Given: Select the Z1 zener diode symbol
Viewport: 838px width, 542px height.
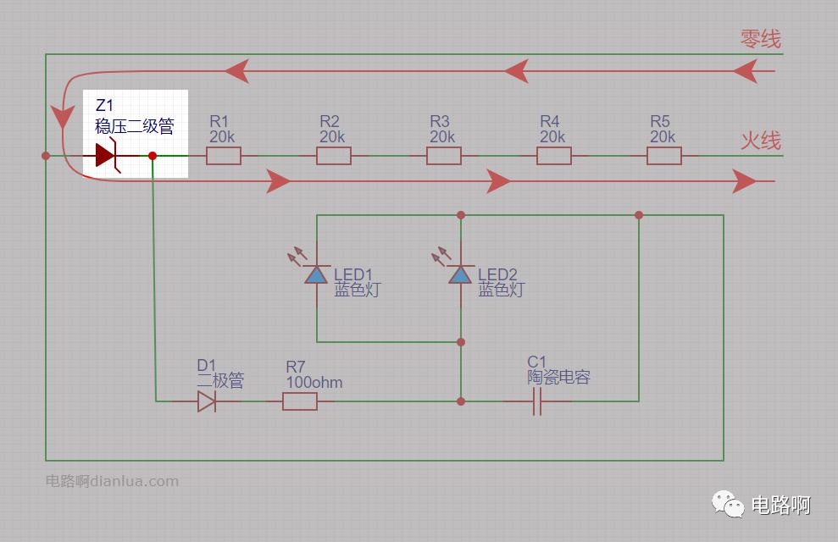Looking at the screenshot, I should tap(109, 155).
